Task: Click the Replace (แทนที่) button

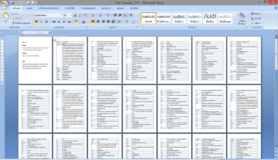Action: [x=256, y=18]
